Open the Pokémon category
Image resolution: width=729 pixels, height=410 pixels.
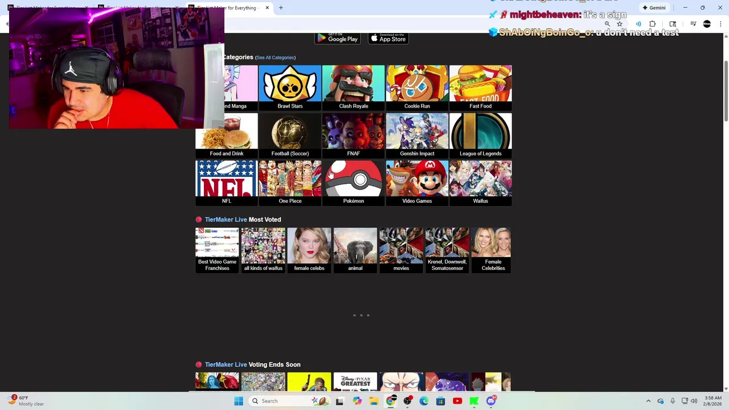tap(353, 183)
